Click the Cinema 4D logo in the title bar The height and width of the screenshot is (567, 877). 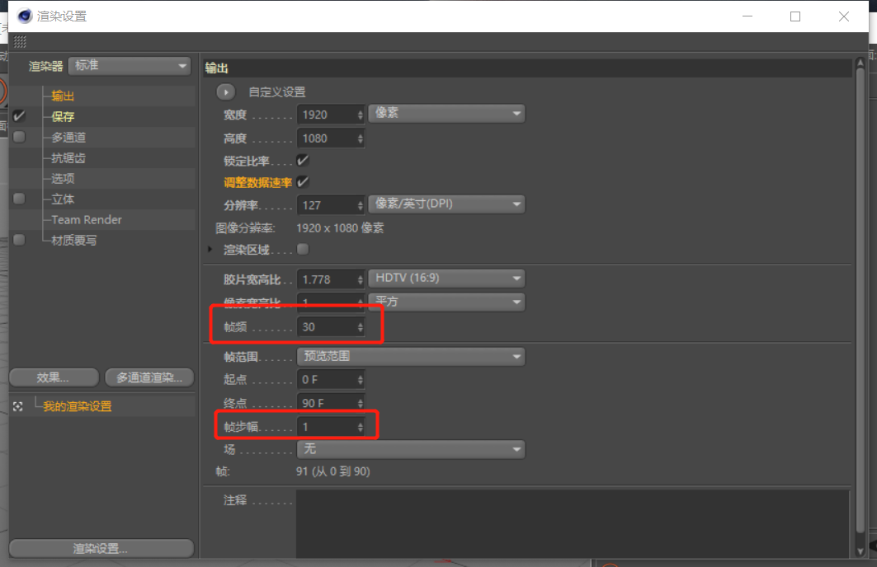click(26, 16)
